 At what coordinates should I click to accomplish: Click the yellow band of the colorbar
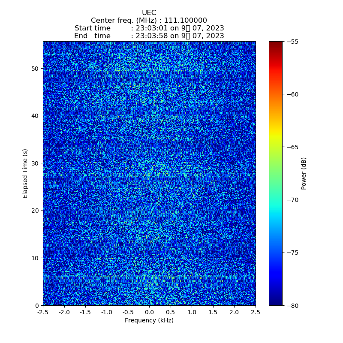276,136
